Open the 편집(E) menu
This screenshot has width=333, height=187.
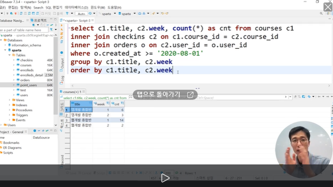point(13,8)
